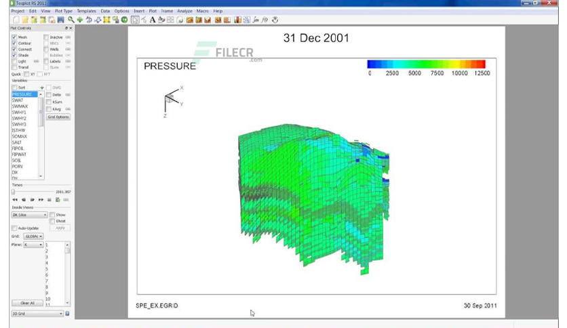Image resolution: width=567 pixels, height=328 pixels.
Task: Open the Help menu
Action: 218,12
